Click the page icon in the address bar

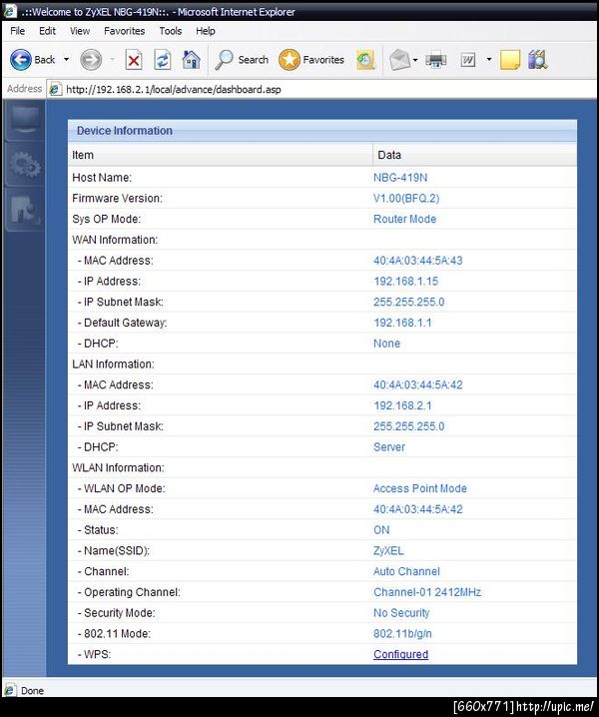click(55, 89)
